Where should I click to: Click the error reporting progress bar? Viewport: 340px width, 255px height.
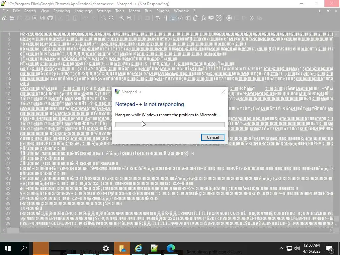170,125
